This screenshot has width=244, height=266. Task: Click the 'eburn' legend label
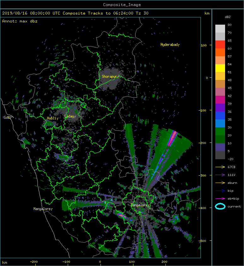232,183
